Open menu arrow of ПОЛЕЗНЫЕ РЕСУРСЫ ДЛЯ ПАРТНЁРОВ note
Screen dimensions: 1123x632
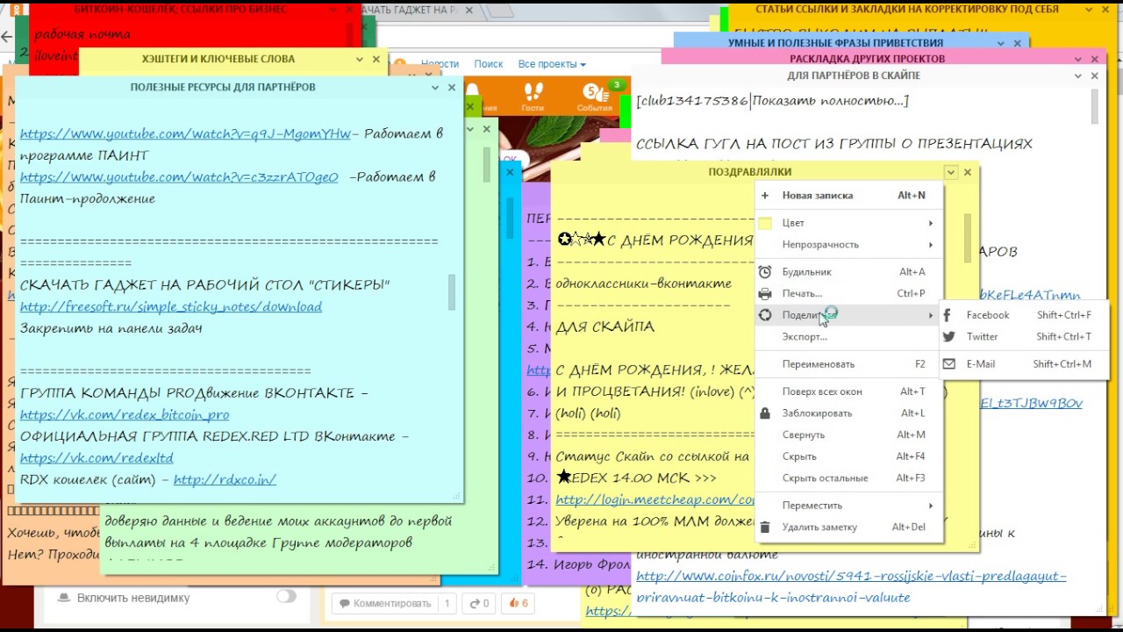click(x=435, y=88)
